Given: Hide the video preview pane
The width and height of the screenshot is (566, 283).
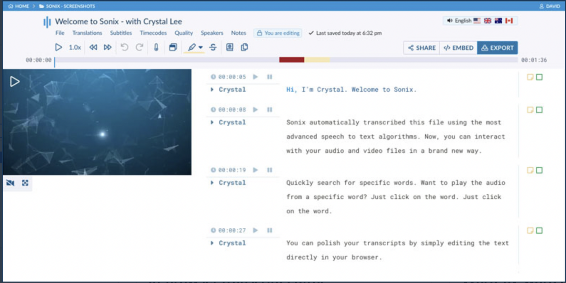Looking at the screenshot, I should point(10,183).
